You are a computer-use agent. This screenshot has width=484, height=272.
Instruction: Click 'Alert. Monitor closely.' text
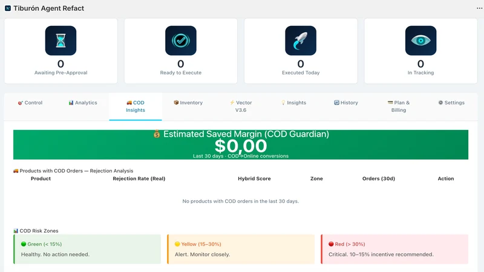click(x=203, y=254)
